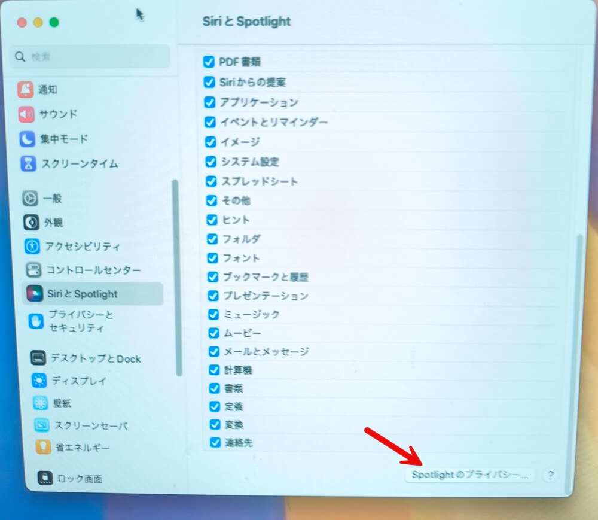Click the help question mark button

coord(550,475)
